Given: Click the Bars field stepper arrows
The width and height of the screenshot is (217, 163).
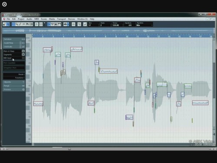Looking at the screenshot, I should click(x=99, y=25).
